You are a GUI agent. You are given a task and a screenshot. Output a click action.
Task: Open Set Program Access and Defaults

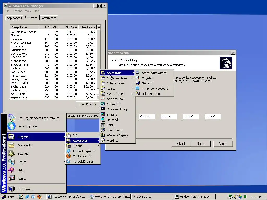tap(36, 118)
